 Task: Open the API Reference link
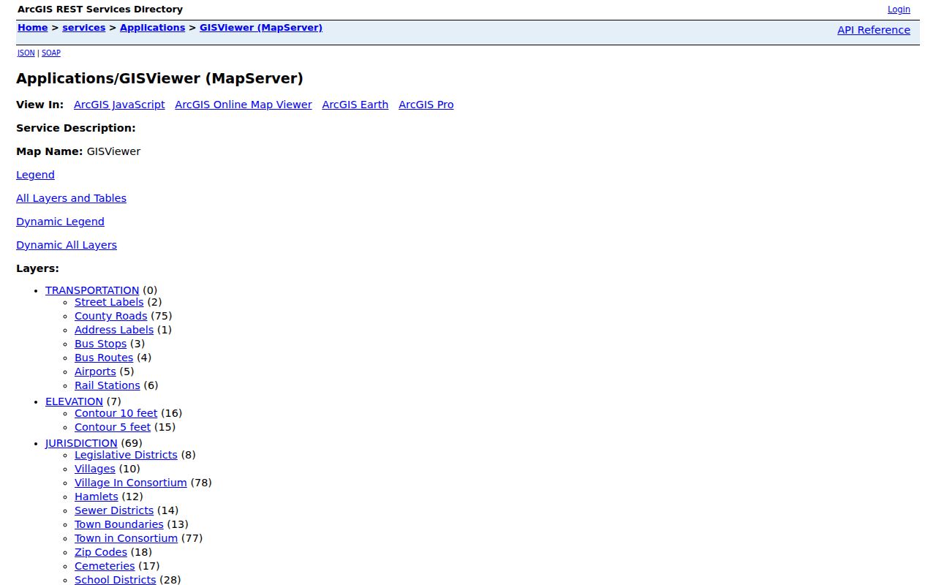tap(874, 30)
